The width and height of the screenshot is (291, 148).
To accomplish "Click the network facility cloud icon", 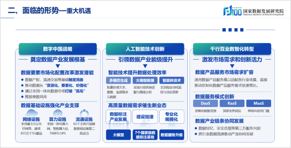I will pos(31,112).
